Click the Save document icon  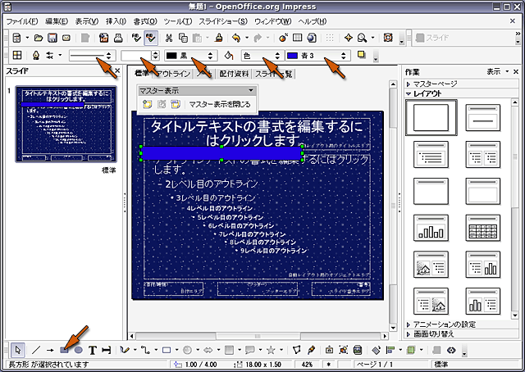(52, 38)
